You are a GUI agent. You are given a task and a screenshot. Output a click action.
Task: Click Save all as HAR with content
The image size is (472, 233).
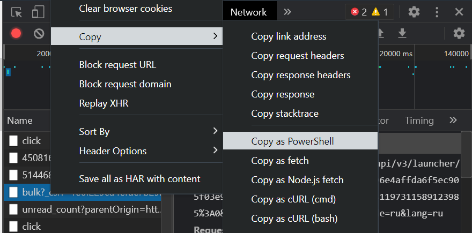pyautogui.click(x=139, y=179)
